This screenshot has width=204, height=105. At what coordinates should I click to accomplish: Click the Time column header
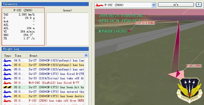(19, 56)
